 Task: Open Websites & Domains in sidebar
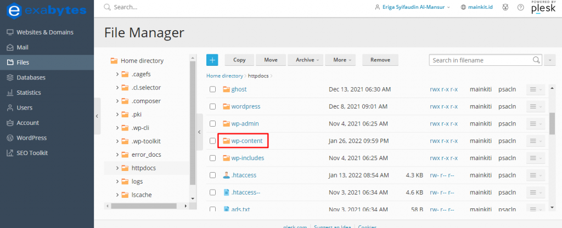pos(47,32)
